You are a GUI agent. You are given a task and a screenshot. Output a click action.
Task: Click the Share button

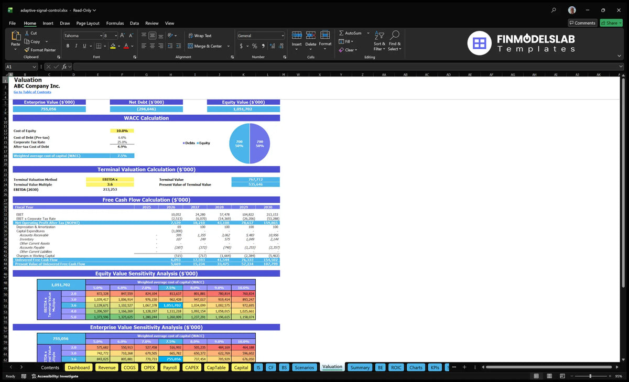611,23
